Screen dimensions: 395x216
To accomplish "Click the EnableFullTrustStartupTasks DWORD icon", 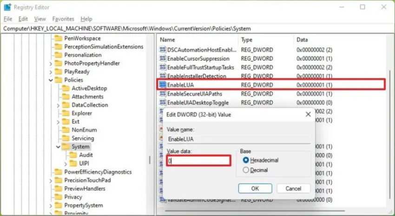I will pyautogui.click(x=163, y=67).
